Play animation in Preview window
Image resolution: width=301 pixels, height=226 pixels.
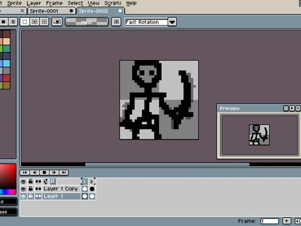tap(292, 108)
